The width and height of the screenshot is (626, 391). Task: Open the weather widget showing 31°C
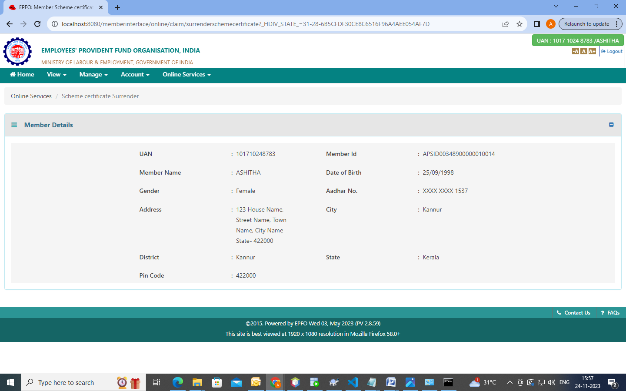pos(483,382)
